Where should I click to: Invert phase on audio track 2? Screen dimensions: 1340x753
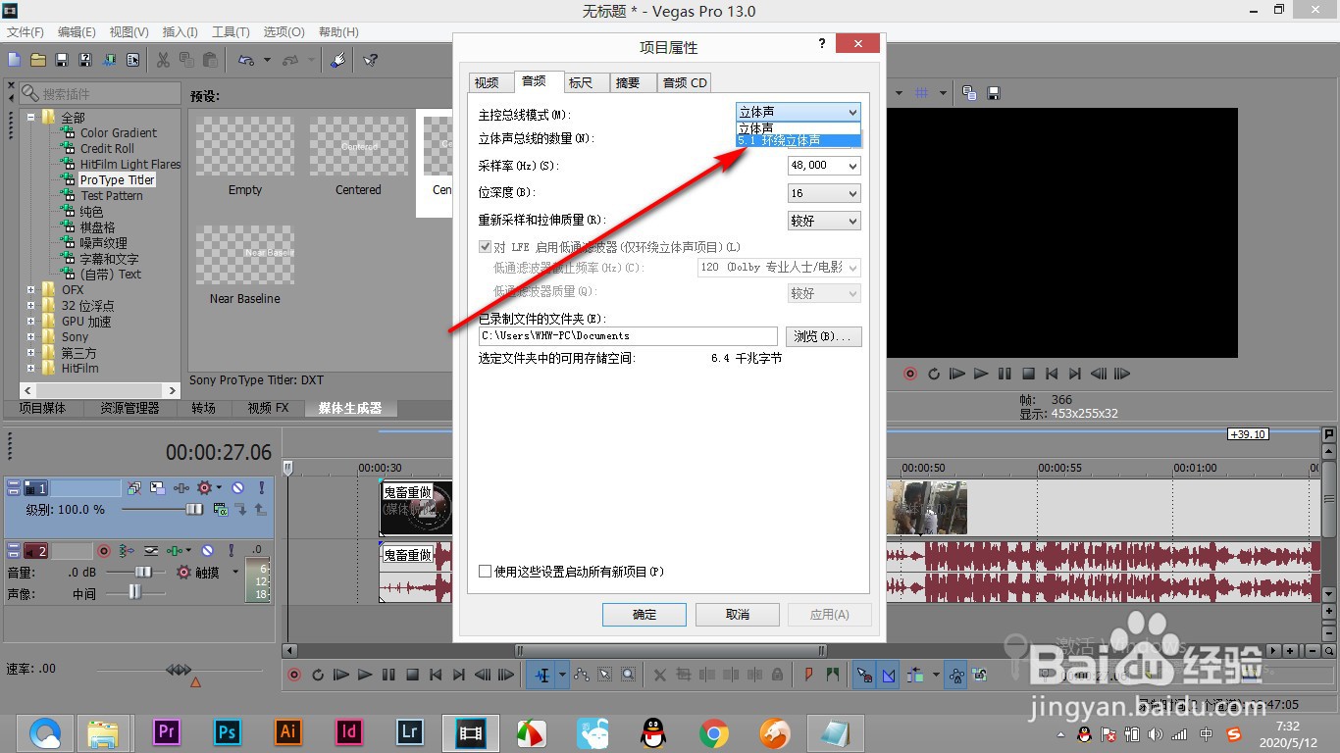151,550
